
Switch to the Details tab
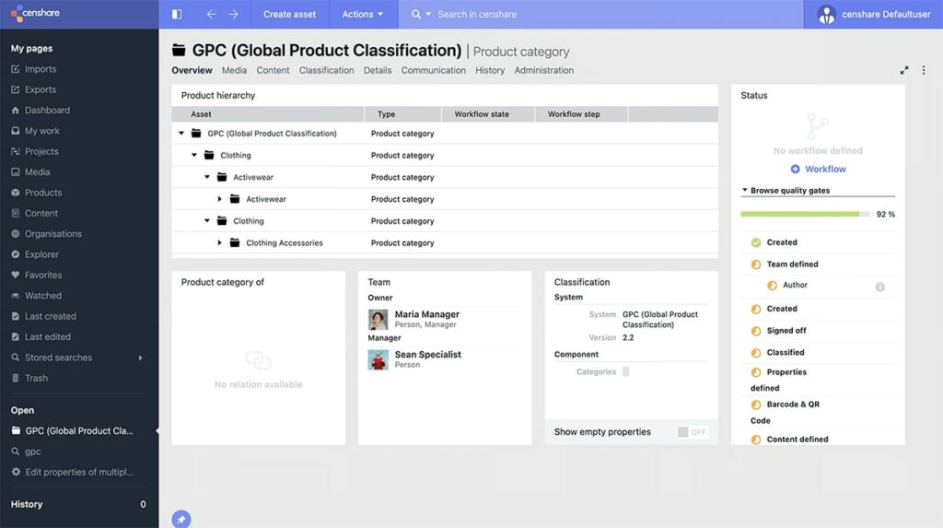click(x=378, y=70)
